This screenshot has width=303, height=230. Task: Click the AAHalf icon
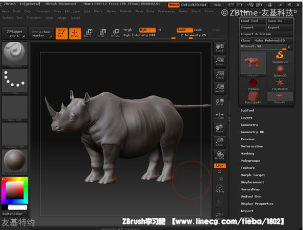[x=219, y=88]
